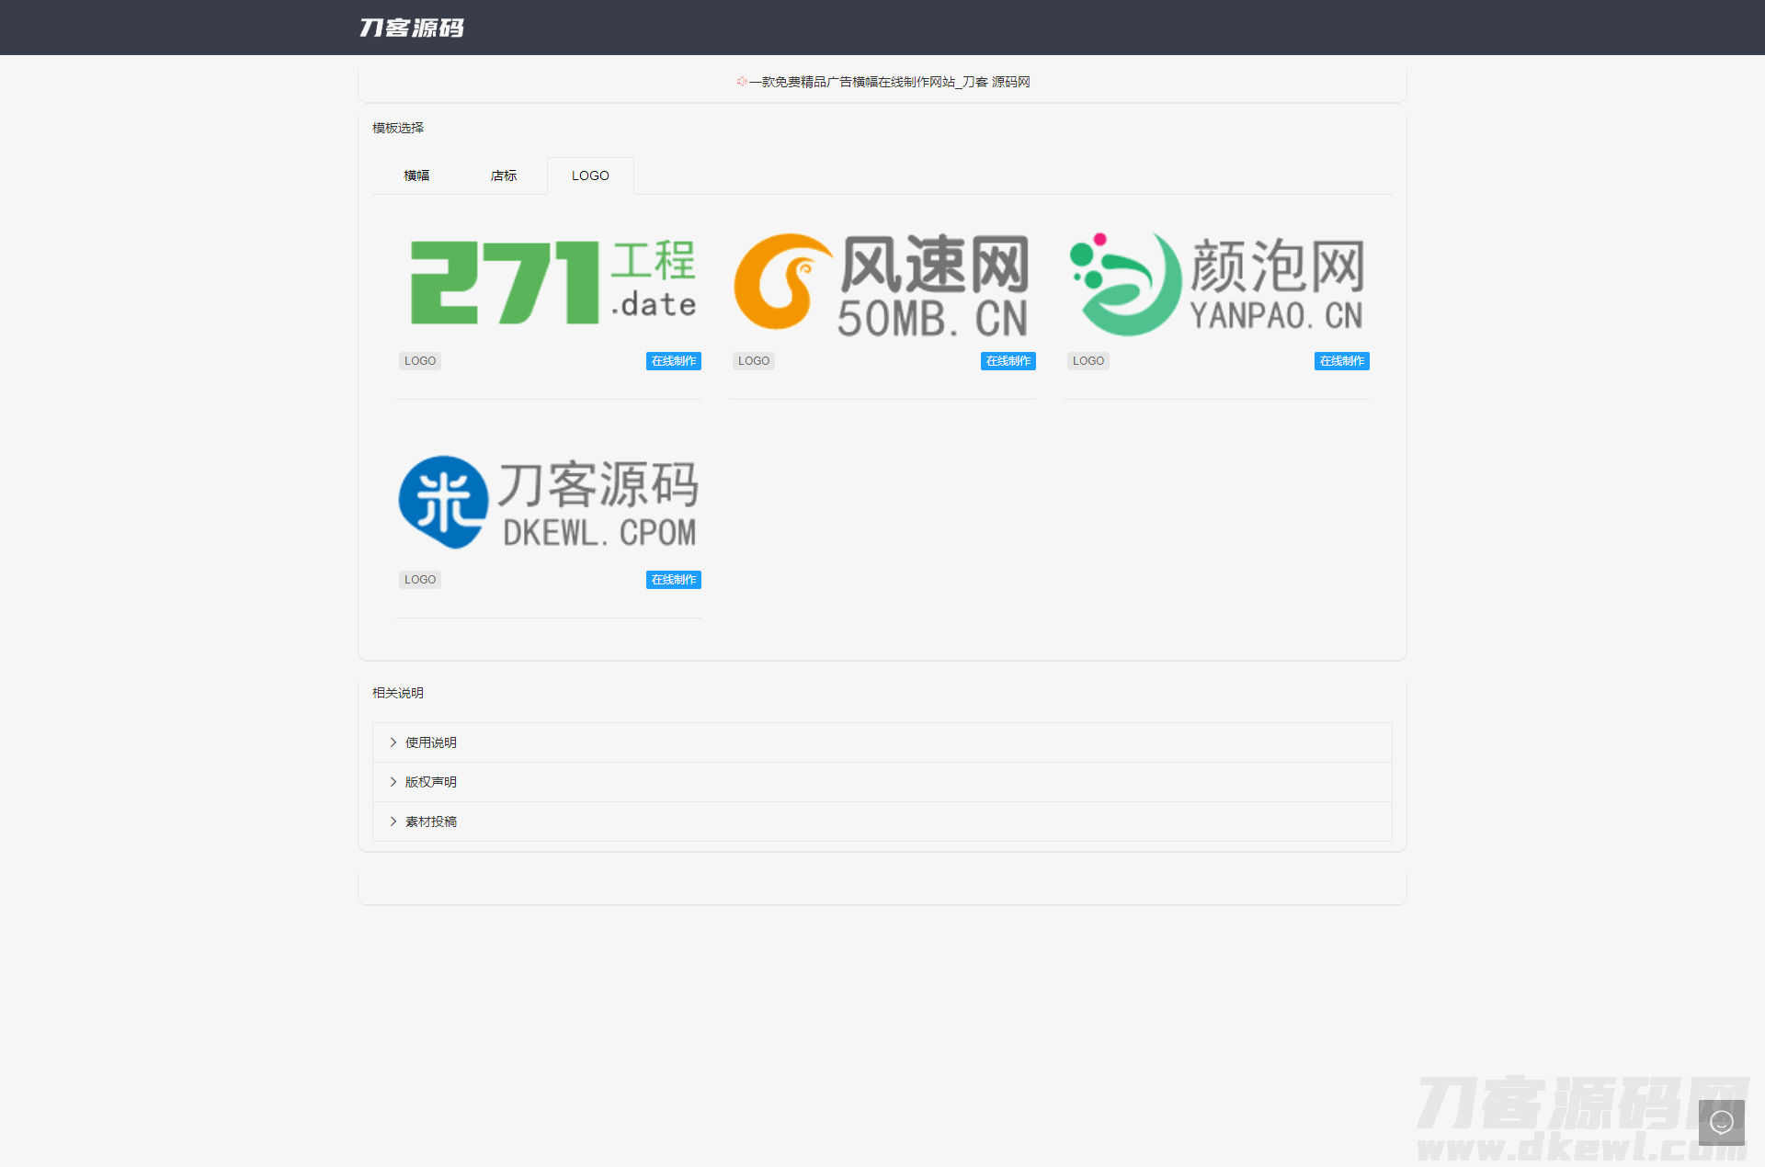Viewport: 1765px width, 1167px height.
Task: Click the red speaker announcement icon
Action: (x=741, y=82)
